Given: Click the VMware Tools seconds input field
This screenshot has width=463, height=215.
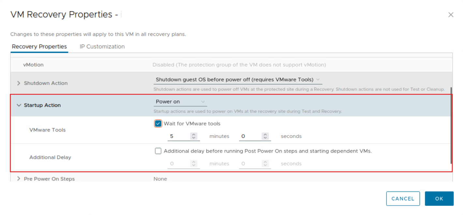Looking at the screenshot, I should 250,136.
